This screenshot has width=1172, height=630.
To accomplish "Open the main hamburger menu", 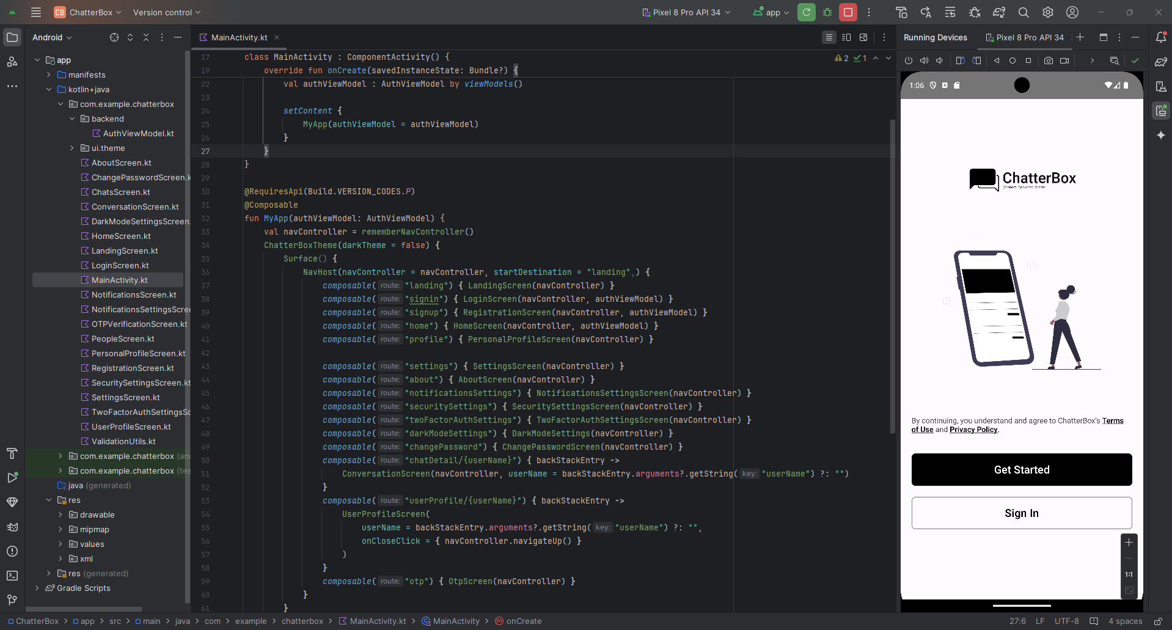I will coord(36,12).
